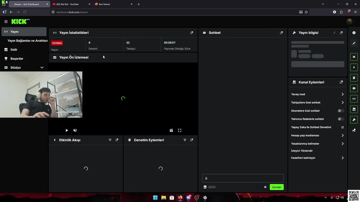Toggle the wrench widget in right sidebar
The image size is (360, 202).
click(x=354, y=120)
